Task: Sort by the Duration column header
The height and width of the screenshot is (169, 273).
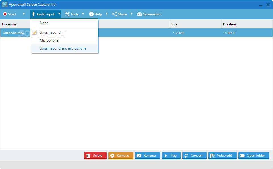Action: coord(229,24)
